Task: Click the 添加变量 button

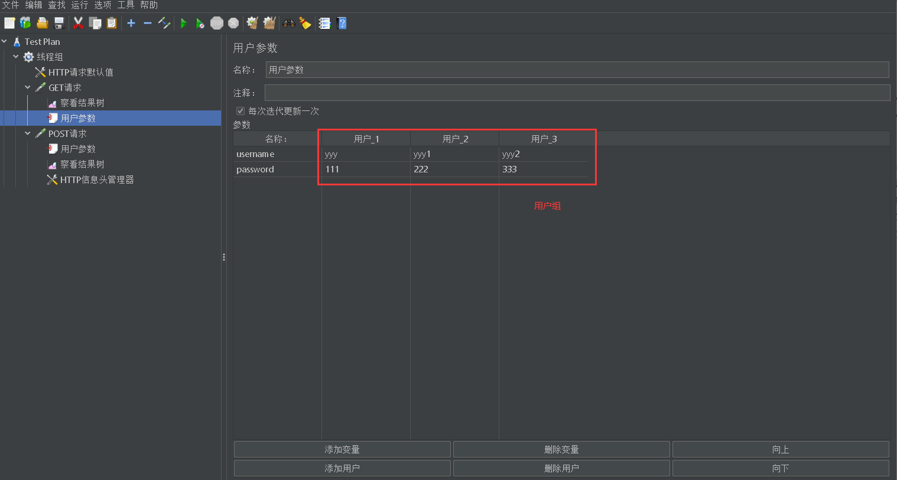Action: (342, 449)
